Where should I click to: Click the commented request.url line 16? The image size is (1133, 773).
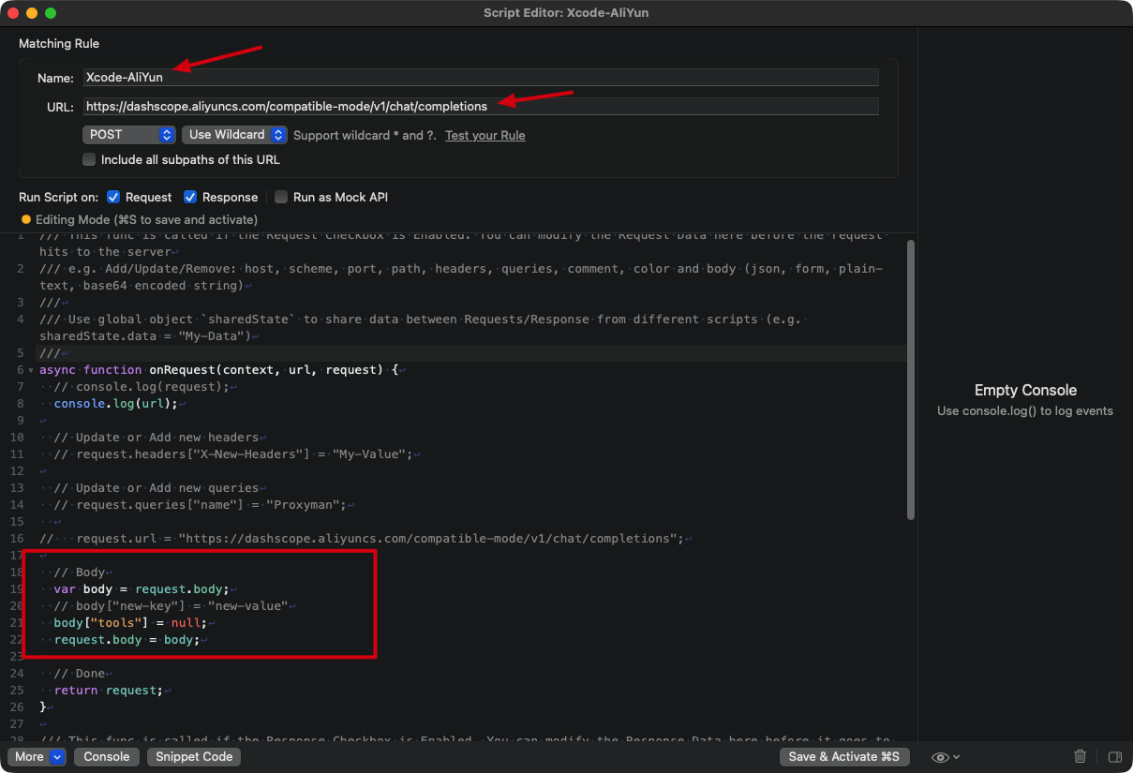(x=361, y=538)
